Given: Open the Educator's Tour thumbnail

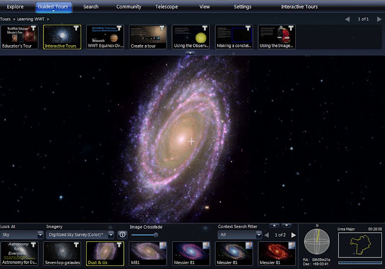Looking at the screenshot, I should 19,37.
